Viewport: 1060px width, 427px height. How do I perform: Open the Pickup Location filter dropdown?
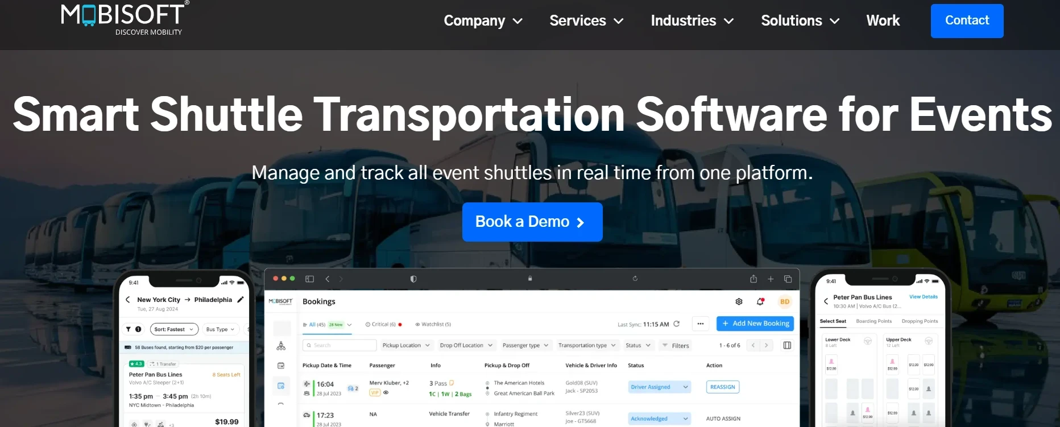[x=406, y=345]
